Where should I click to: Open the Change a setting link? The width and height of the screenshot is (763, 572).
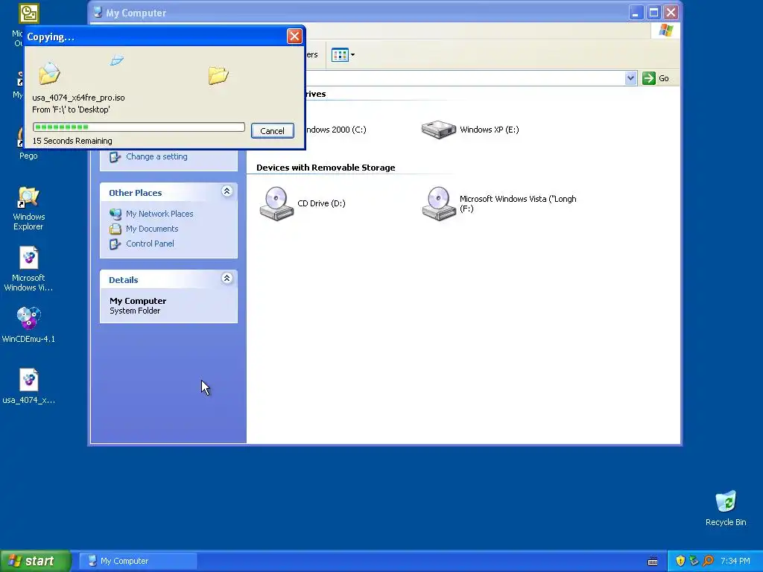click(x=156, y=156)
